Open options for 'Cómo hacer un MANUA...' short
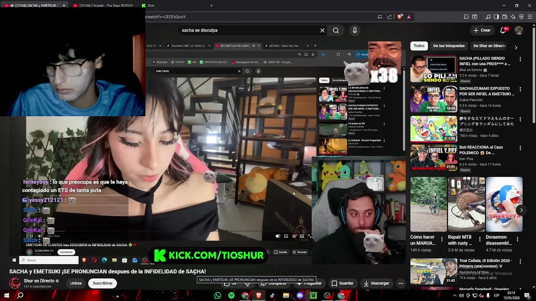This screenshot has width=536, height=301. (442, 239)
